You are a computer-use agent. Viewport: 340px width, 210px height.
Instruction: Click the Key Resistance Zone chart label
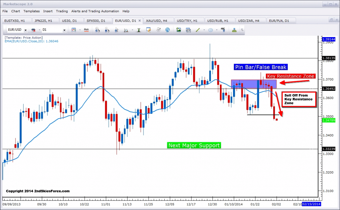(x=291, y=76)
